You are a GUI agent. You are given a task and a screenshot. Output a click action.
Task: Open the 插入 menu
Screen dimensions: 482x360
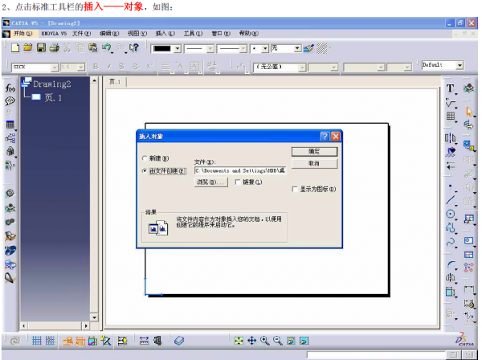click(x=165, y=33)
